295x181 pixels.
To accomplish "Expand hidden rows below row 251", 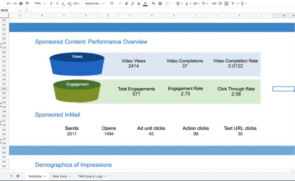I will point(1,121).
